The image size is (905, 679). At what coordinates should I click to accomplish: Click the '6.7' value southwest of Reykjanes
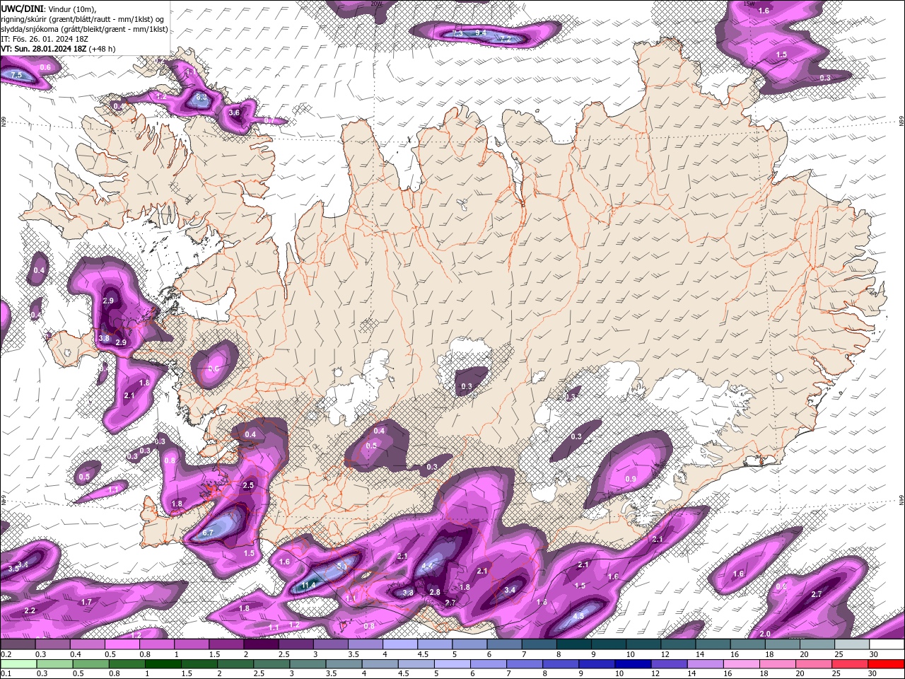click(208, 533)
